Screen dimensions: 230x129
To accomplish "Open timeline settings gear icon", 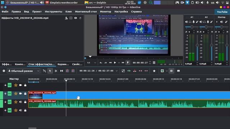I will [4, 71].
